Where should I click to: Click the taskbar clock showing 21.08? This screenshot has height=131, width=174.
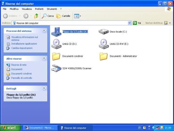(x=168, y=128)
